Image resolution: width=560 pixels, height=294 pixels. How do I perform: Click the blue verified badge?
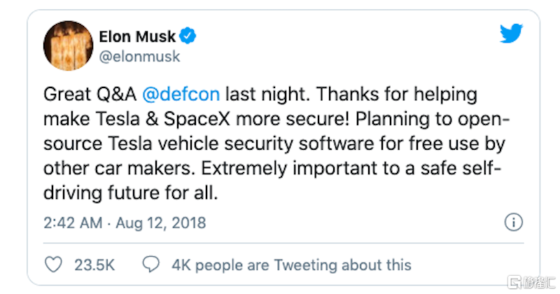tap(188, 34)
